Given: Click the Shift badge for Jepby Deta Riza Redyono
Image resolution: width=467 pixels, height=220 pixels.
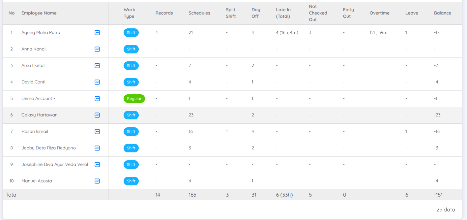Looking at the screenshot, I should (131, 148).
